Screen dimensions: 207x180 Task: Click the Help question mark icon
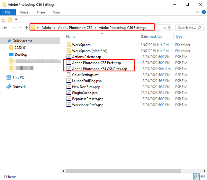point(203,12)
